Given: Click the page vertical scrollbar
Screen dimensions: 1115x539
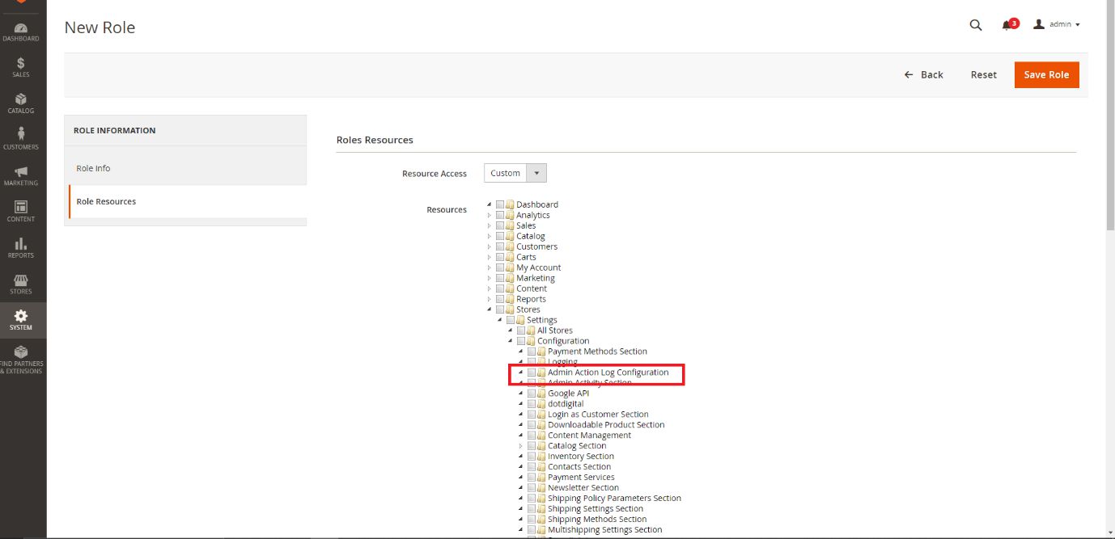Looking at the screenshot, I should pyautogui.click(x=1109, y=121).
